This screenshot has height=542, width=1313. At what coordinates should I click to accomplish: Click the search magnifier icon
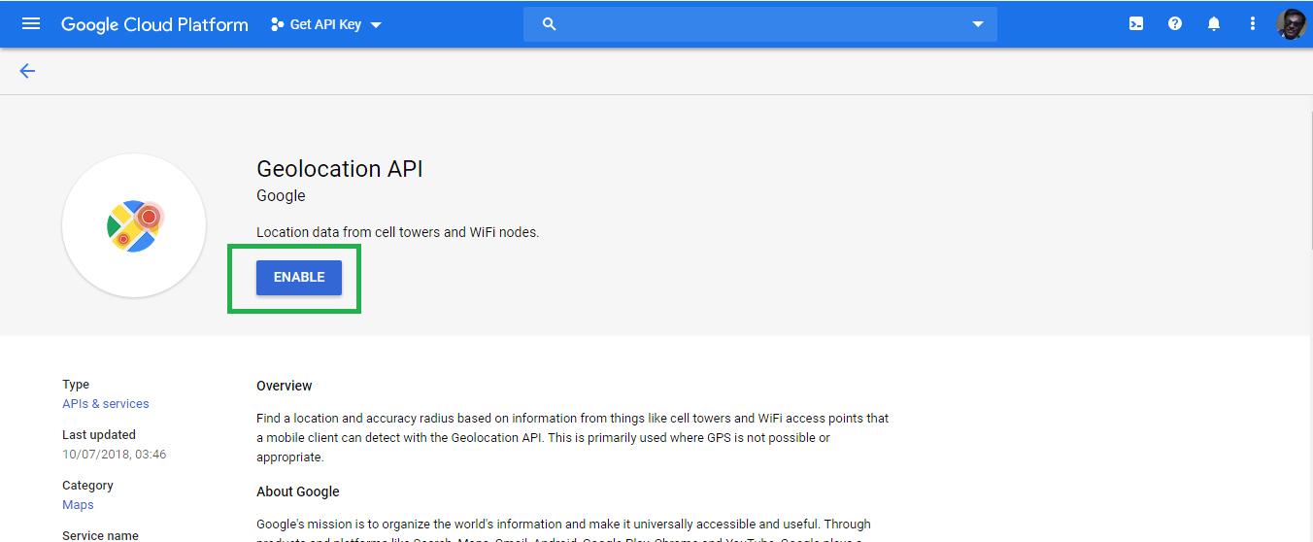coord(549,24)
